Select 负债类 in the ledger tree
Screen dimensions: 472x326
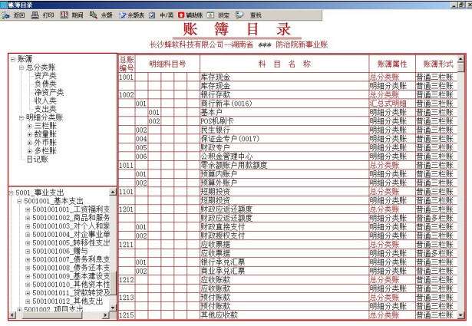[45, 84]
